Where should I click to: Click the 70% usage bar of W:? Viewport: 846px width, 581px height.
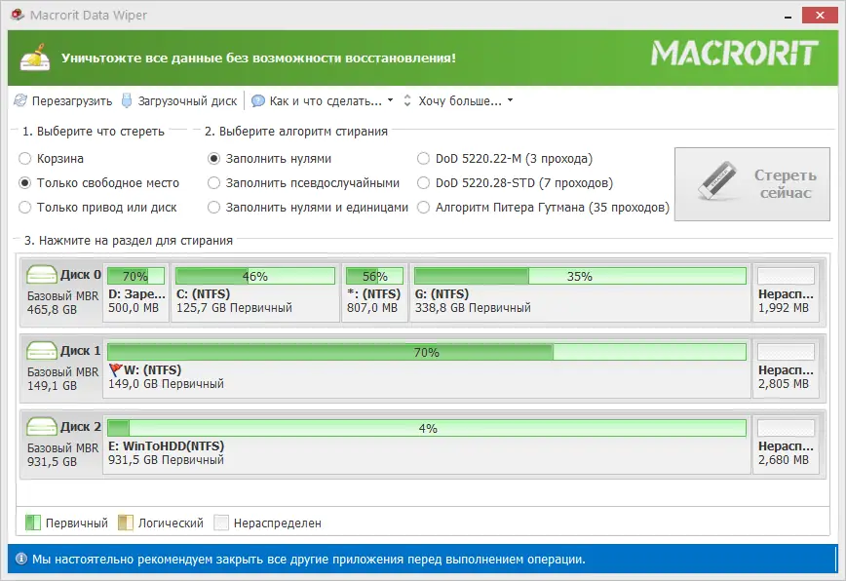pos(427,352)
